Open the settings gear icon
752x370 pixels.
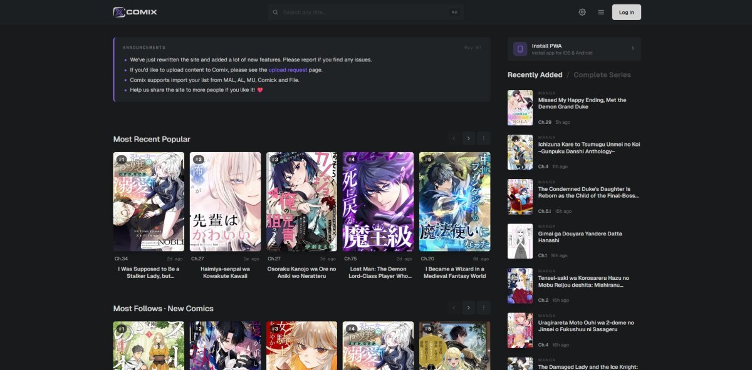tap(582, 12)
